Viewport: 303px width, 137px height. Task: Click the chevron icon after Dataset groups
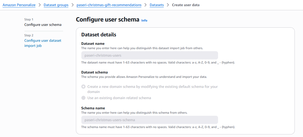pyautogui.click(x=73, y=5)
